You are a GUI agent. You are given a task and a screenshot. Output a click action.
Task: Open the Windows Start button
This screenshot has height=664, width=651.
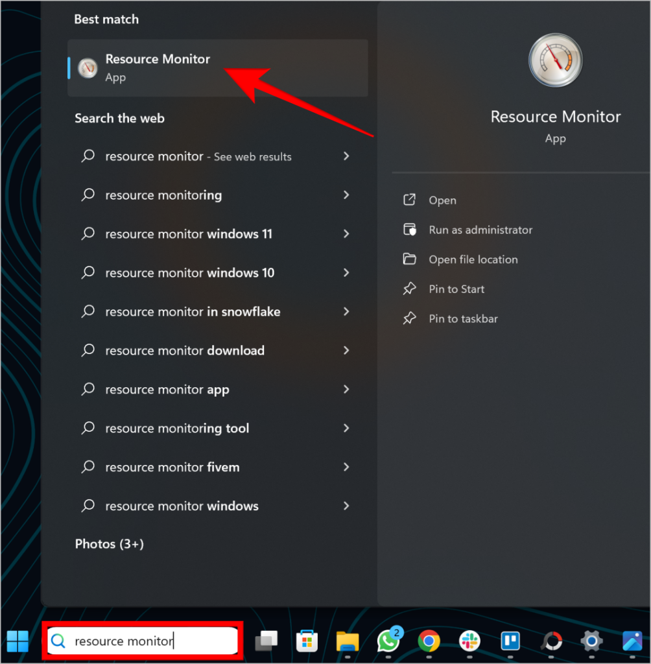(x=18, y=641)
